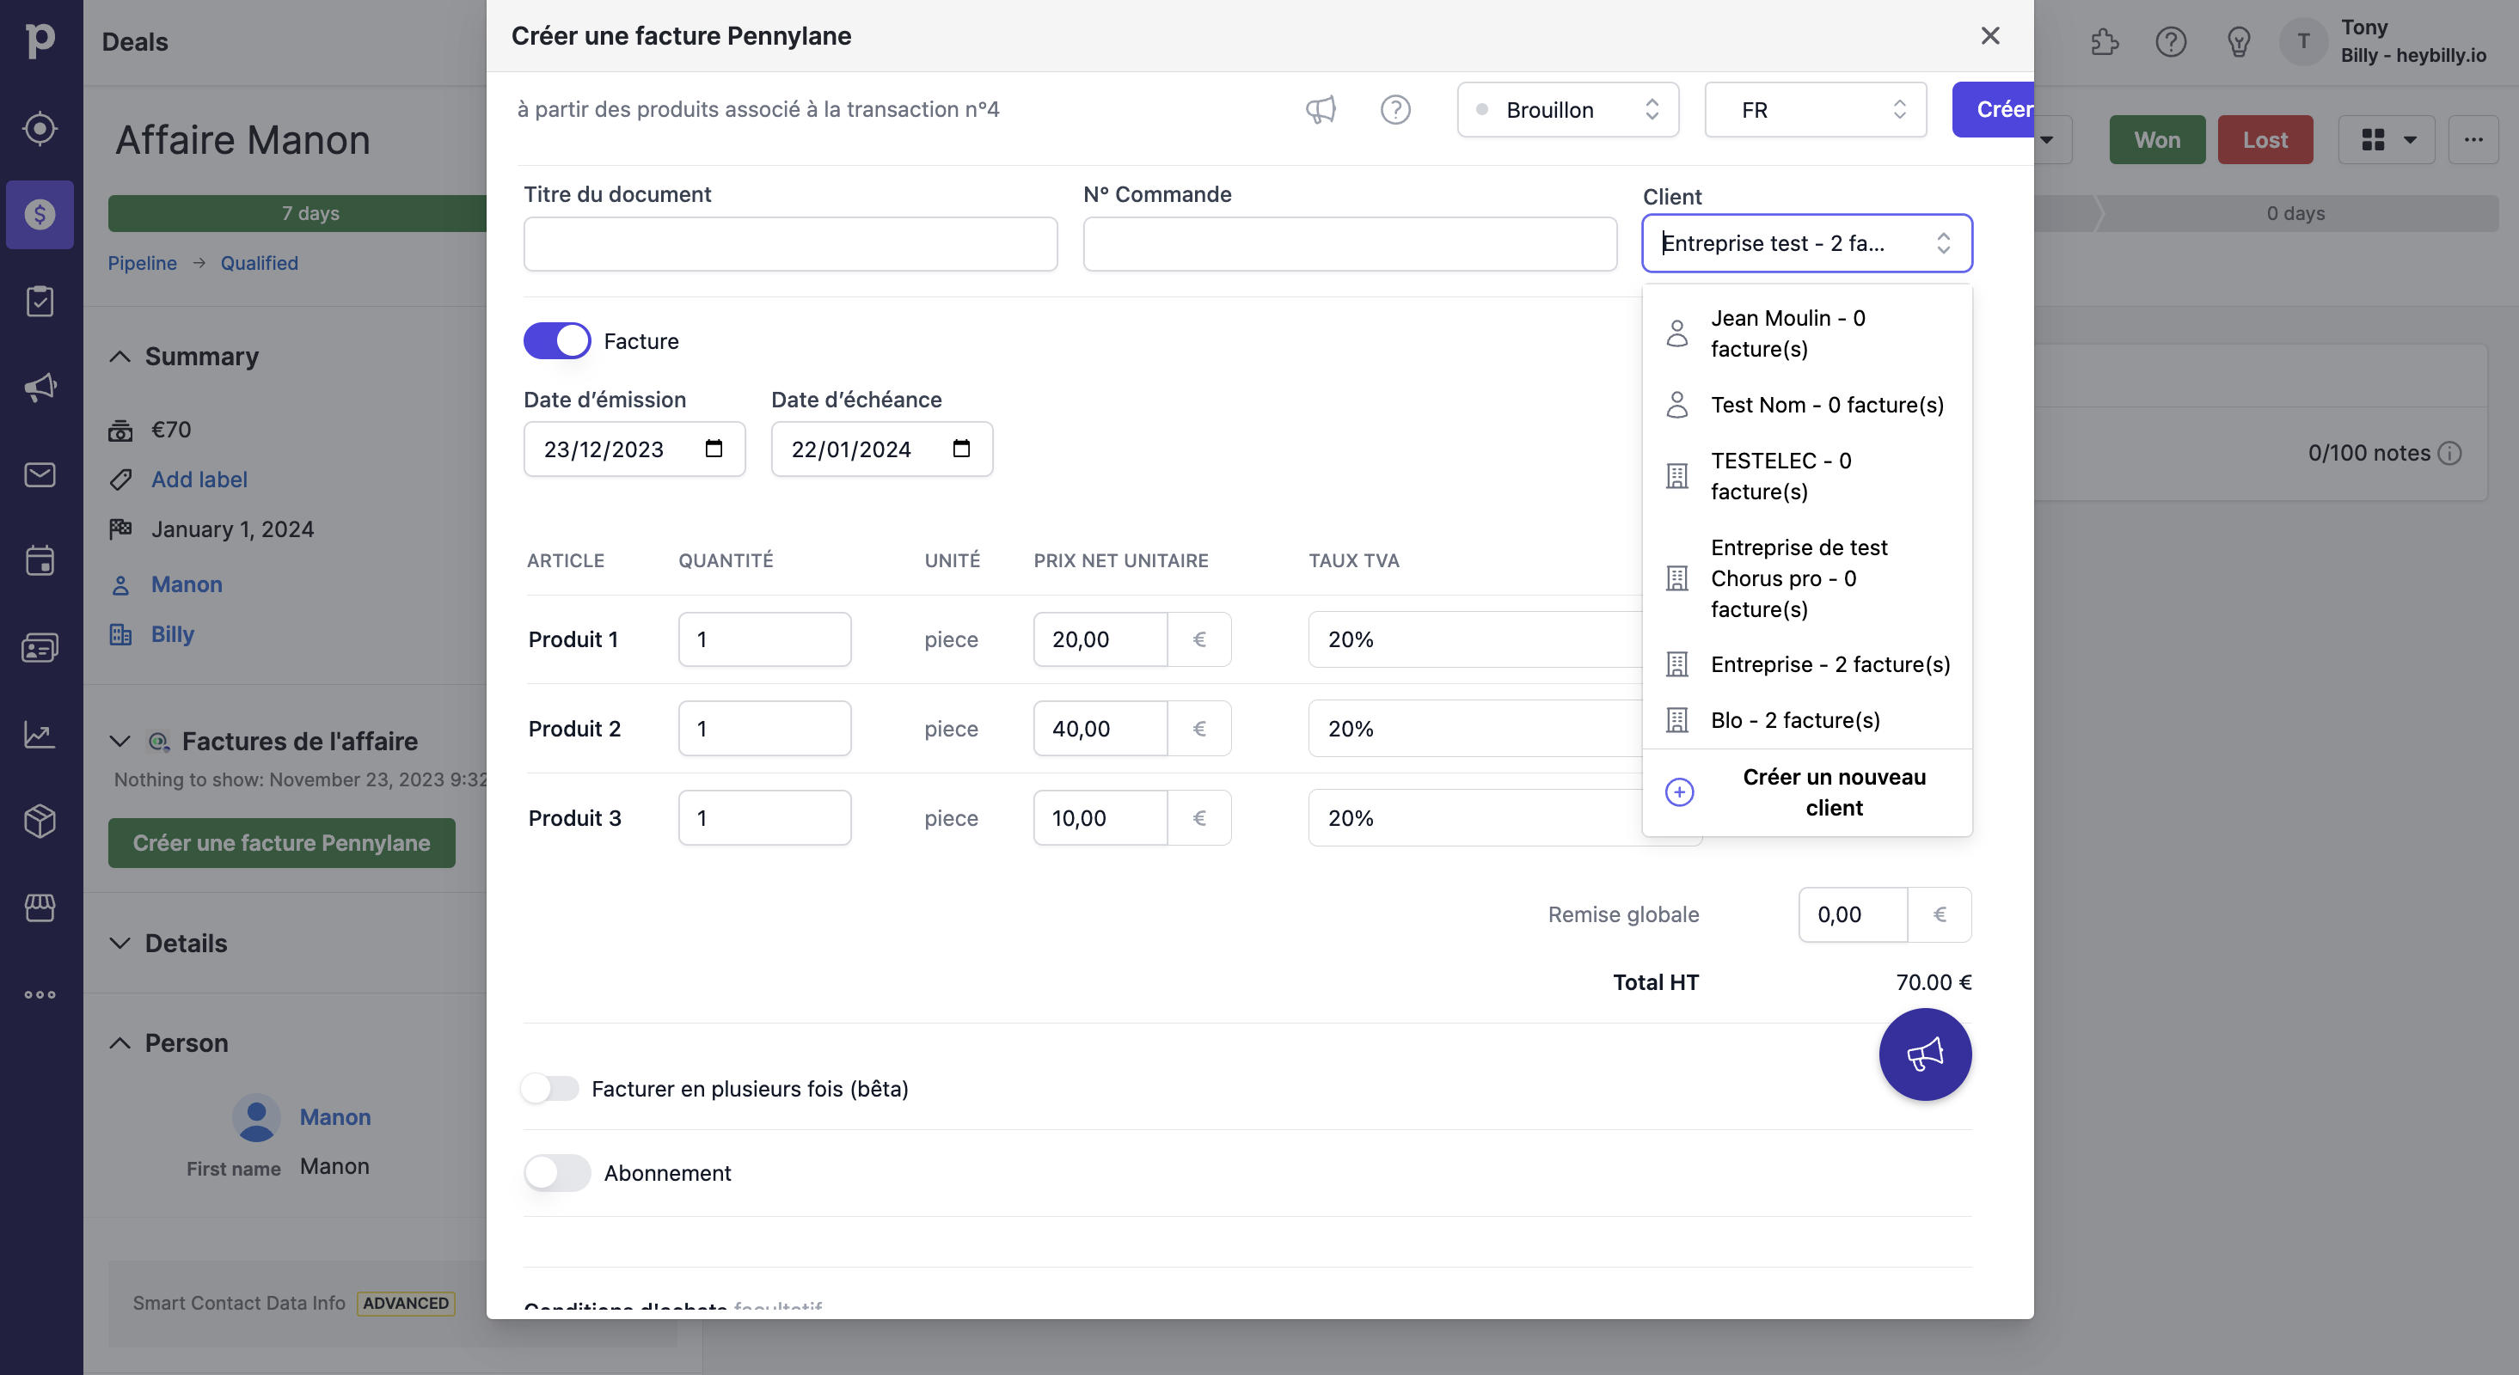Click green Créer une facture Pennylane button

point(282,842)
